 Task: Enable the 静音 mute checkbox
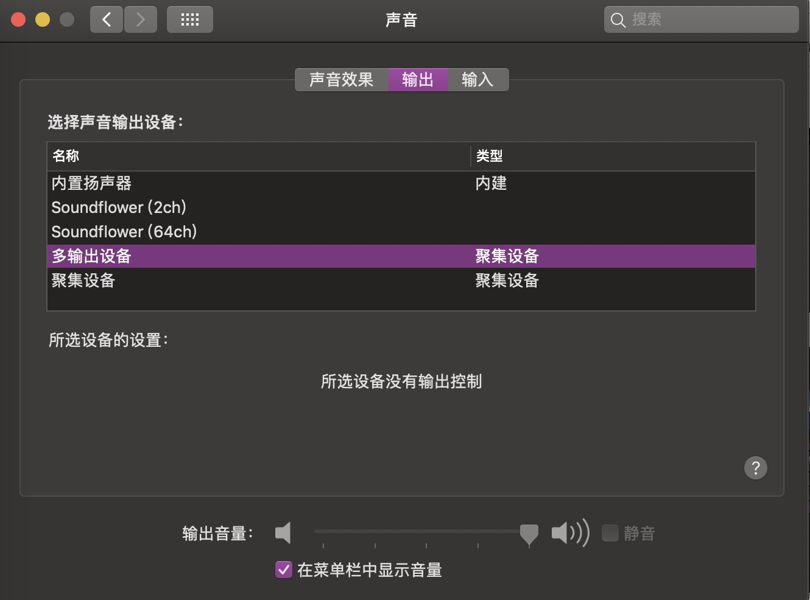point(610,533)
